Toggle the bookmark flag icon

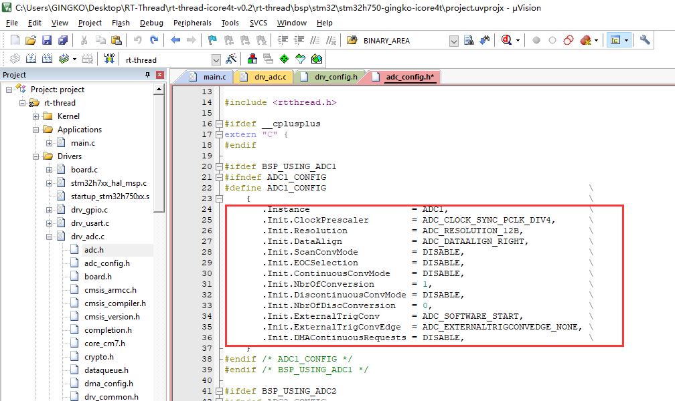pos(212,40)
